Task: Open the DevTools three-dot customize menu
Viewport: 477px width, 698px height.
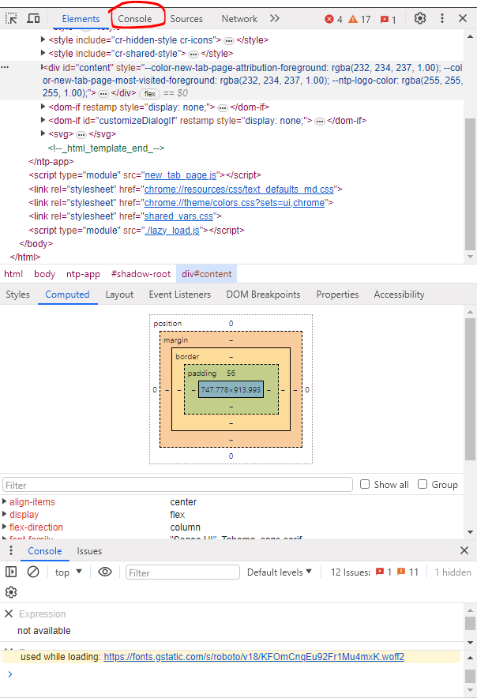Action: [441, 18]
